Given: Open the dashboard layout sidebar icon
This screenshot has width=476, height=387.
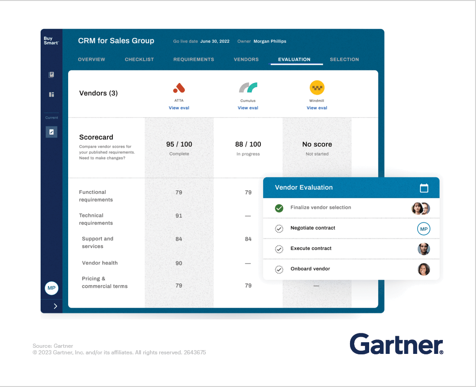Looking at the screenshot, I should point(51,95).
